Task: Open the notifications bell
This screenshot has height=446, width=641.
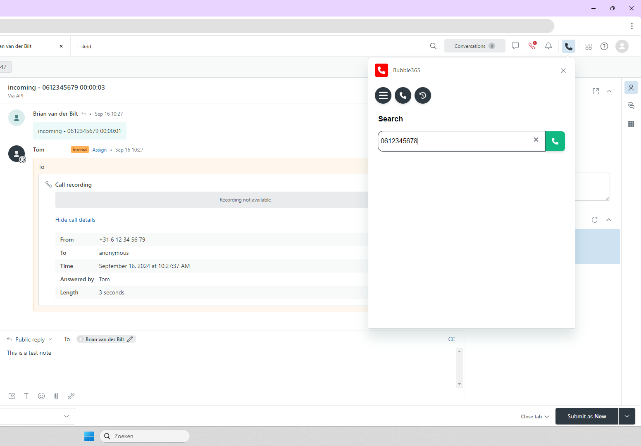Action: click(548, 46)
